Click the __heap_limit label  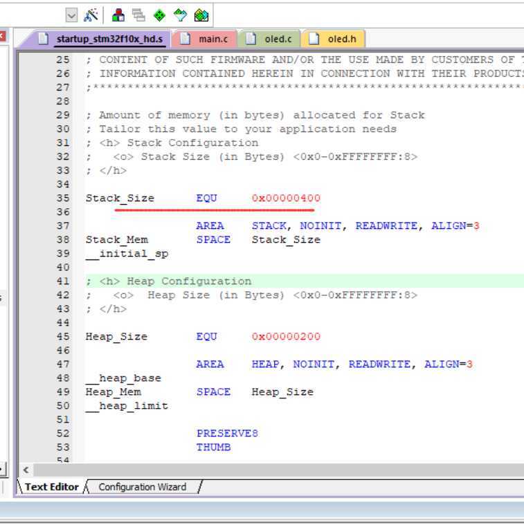tap(127, 406)
